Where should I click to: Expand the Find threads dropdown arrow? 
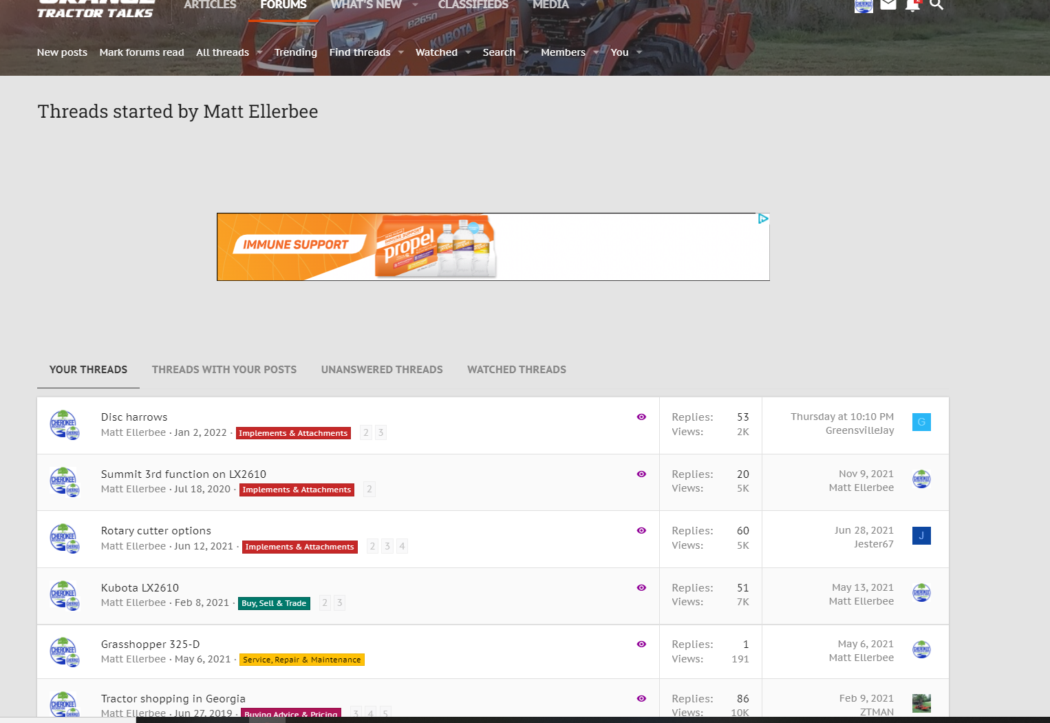400,52
